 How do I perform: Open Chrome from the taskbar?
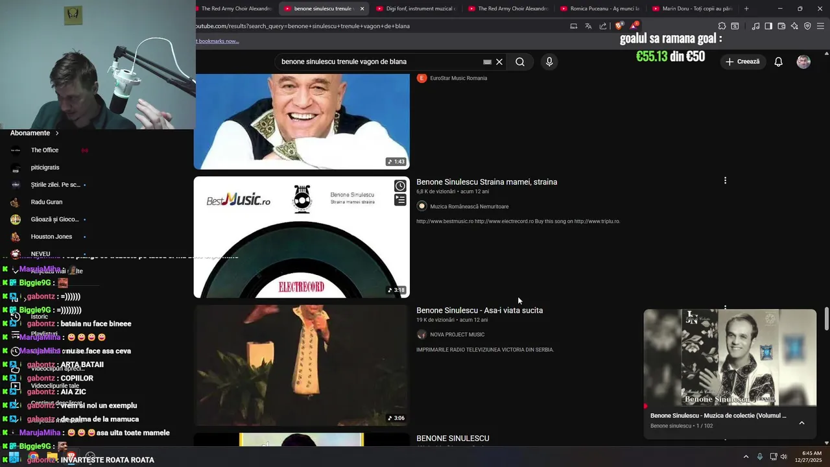coord(33,457)
